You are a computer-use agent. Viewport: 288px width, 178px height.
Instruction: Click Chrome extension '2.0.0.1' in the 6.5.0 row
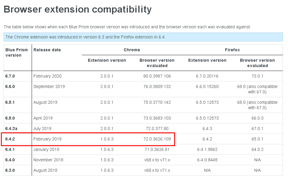[107, 118]
